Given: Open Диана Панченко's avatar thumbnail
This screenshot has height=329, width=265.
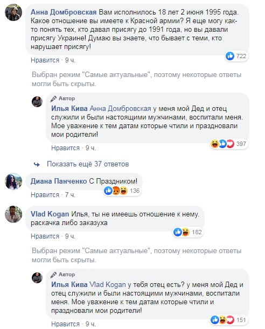Looking at the screenshot, I should pos(13,181).
